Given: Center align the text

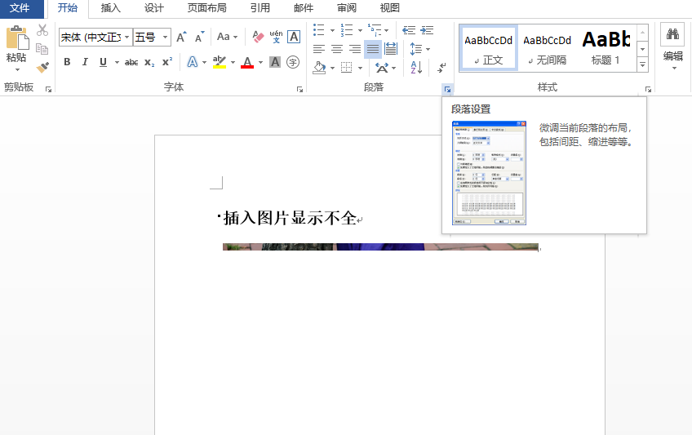Looking at the screenshot, I should click(337, 49).
